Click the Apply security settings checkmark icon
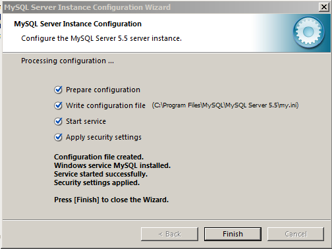Image resolution: width=332 pixels, height=249 pixels. pyautogui.click(x=58, y=137)
